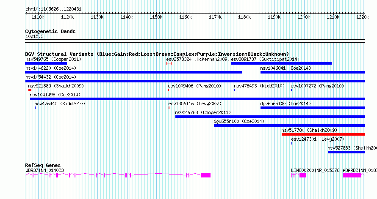Open the dgv656n100 (Coe2014) label
The image size is (377, 199).
click(x=286, y=104)
